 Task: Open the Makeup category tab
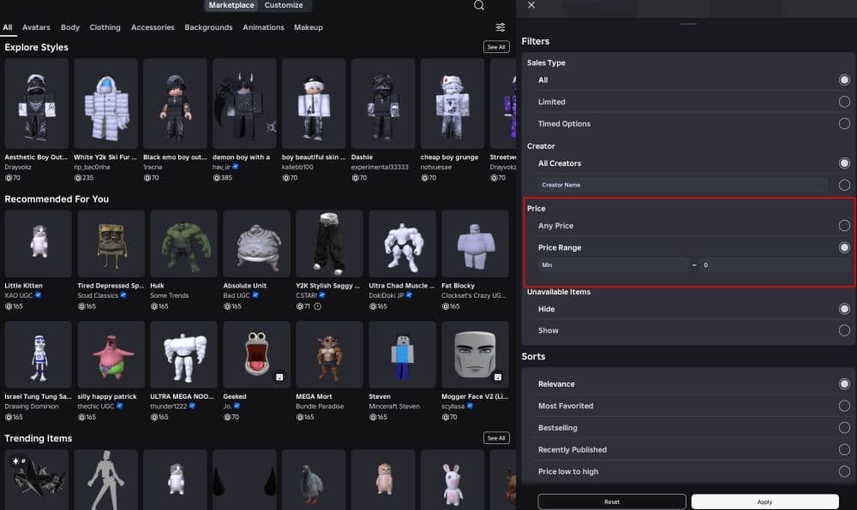309,27
